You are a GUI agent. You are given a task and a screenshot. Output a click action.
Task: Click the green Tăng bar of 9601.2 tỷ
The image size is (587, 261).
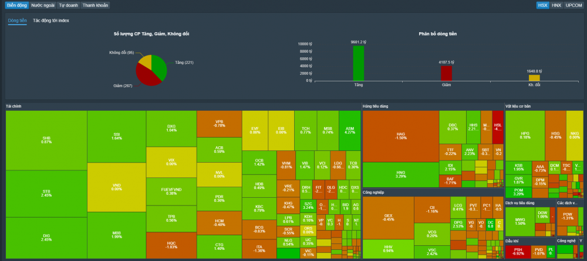(358, 63)
